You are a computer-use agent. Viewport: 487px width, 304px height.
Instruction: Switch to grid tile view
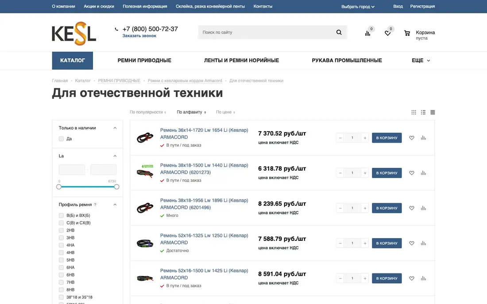414,112
